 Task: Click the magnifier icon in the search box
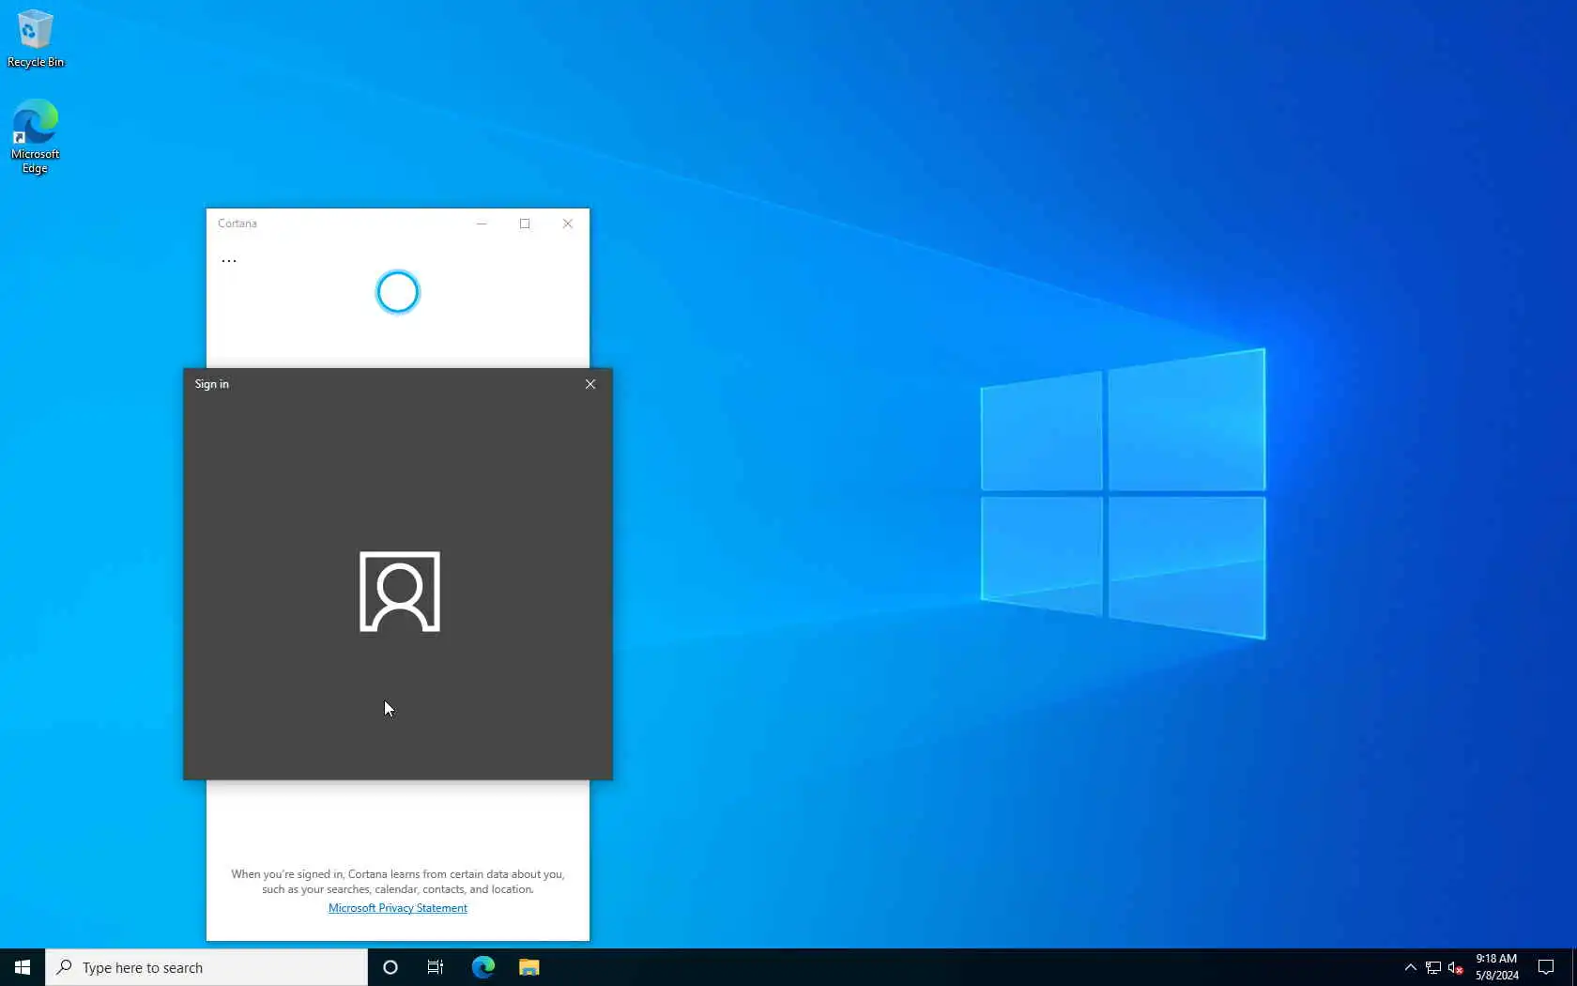[64, 967]
